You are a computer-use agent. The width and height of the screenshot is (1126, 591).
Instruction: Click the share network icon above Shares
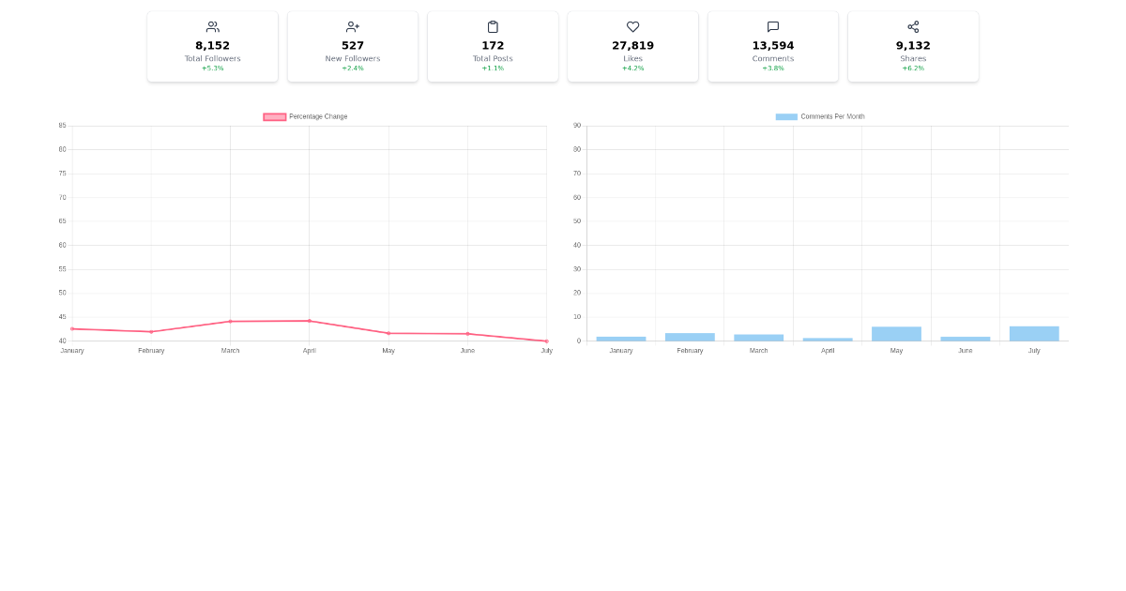point(913,26)
